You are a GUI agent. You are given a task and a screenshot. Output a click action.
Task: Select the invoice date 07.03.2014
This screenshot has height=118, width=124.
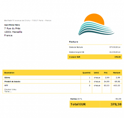(x=115, y=47)
